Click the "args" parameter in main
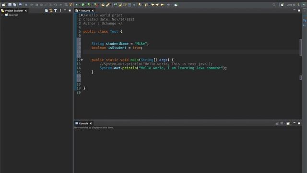 (163, 60)
